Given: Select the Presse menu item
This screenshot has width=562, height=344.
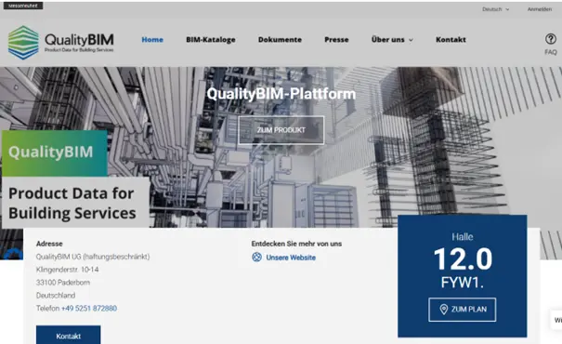Looking at the screenshot, I should [336, 39].
